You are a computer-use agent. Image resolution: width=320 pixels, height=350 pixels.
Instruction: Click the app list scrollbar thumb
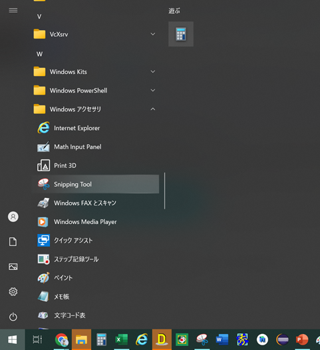click(164, 191)
